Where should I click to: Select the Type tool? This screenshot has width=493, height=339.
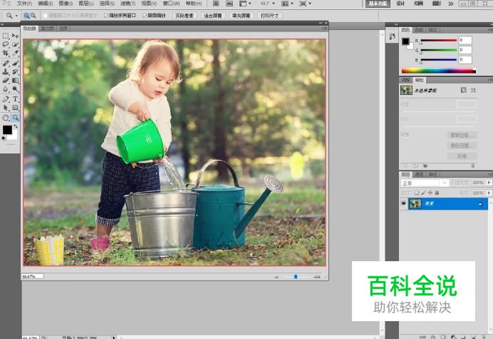(x=15, y=99)
